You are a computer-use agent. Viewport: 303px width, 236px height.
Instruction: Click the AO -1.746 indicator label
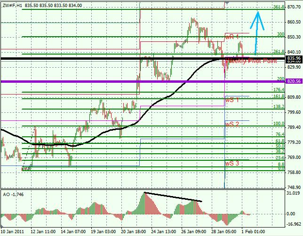pyautogui.click(x=13, y=194)
